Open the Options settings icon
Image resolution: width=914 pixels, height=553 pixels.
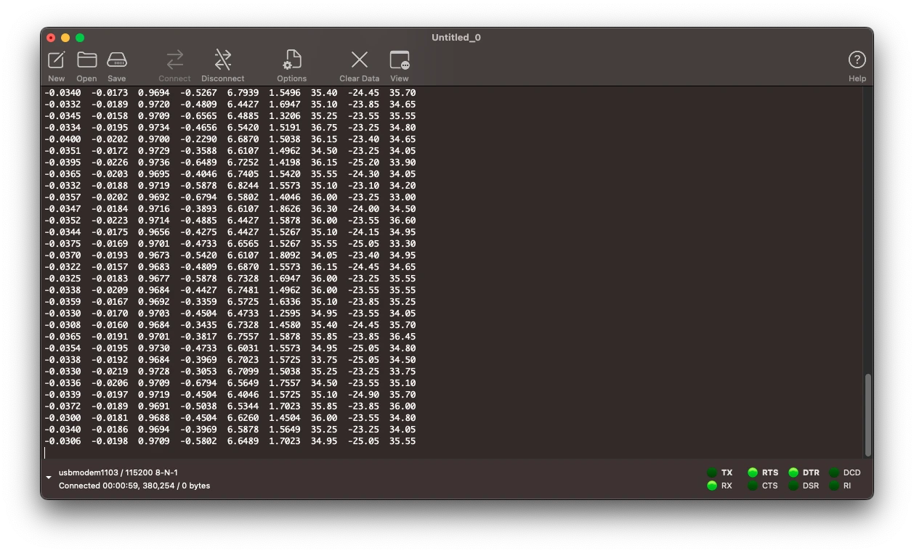(x=291, y=60)
